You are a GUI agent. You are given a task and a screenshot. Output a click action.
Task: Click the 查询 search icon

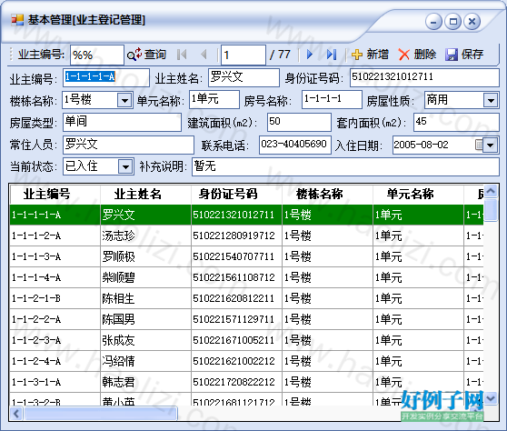pyautogui.click(x=134, y=55)
